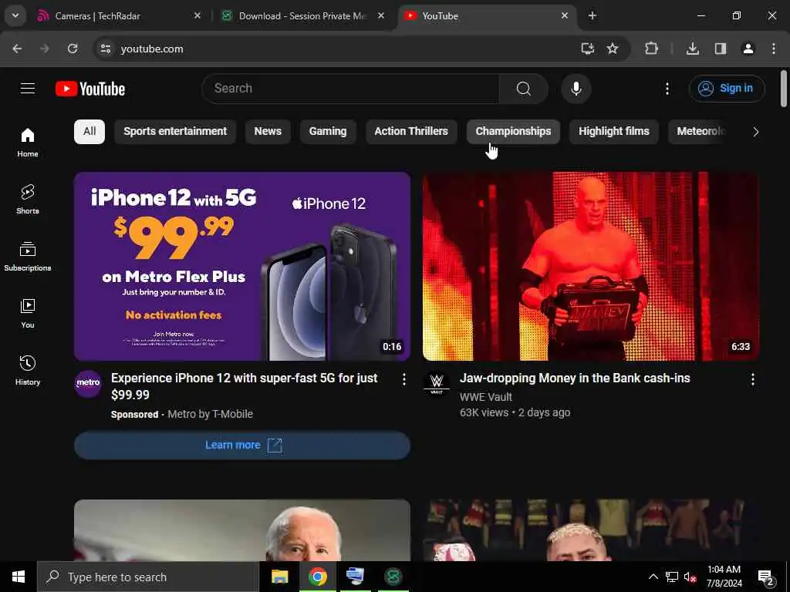This screenshot has height=592, width=790.
Task: Open options menu for iPhone 12 ad
Action: pos(403,379)
